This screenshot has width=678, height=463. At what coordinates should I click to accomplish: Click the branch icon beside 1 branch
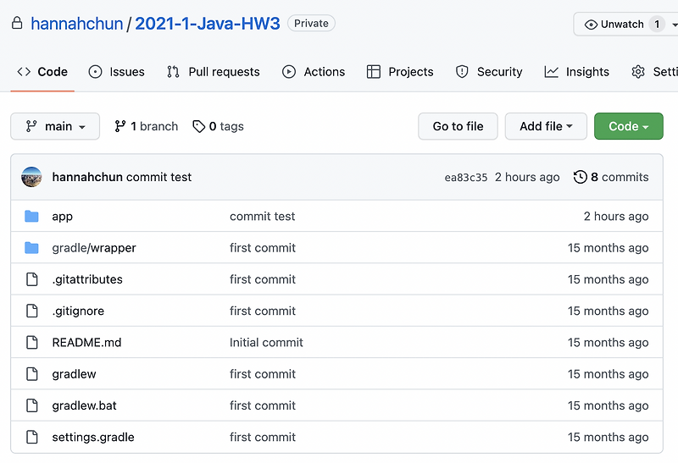(119, 127)
